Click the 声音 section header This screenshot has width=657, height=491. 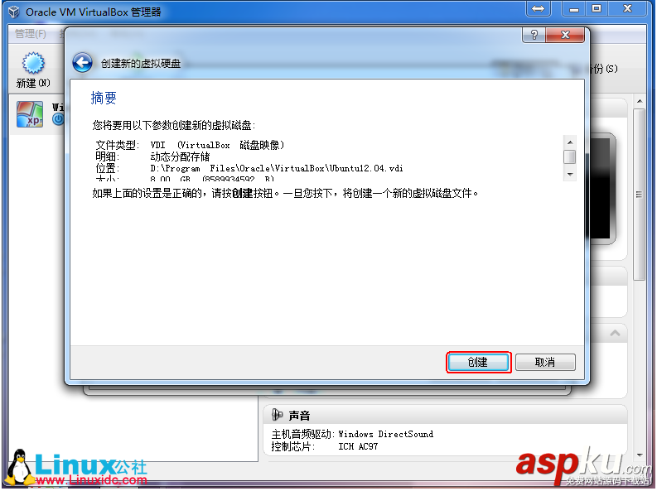(x=446, y=415)
